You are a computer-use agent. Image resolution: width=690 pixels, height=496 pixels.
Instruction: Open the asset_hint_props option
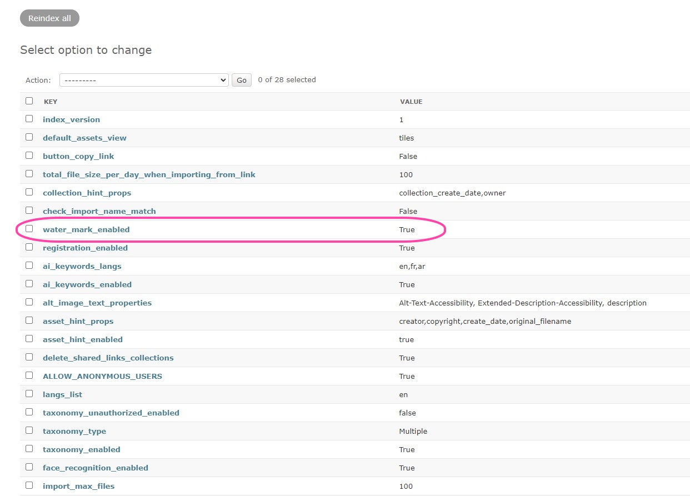pos(78,321)
